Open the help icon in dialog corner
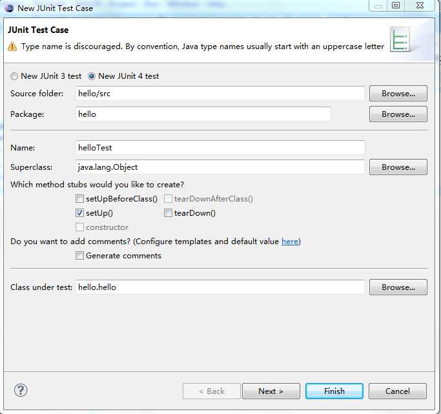The image size is (441, 414). pos(21,390)
